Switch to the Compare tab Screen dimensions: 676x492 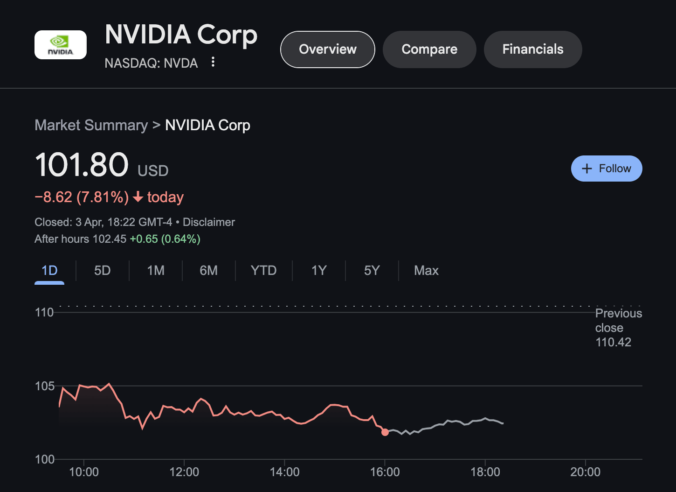pyautogui.click(x=429, y=49)
